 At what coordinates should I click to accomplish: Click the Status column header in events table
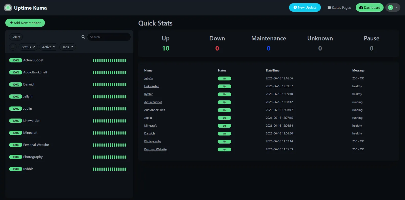[x=222, y=70]
